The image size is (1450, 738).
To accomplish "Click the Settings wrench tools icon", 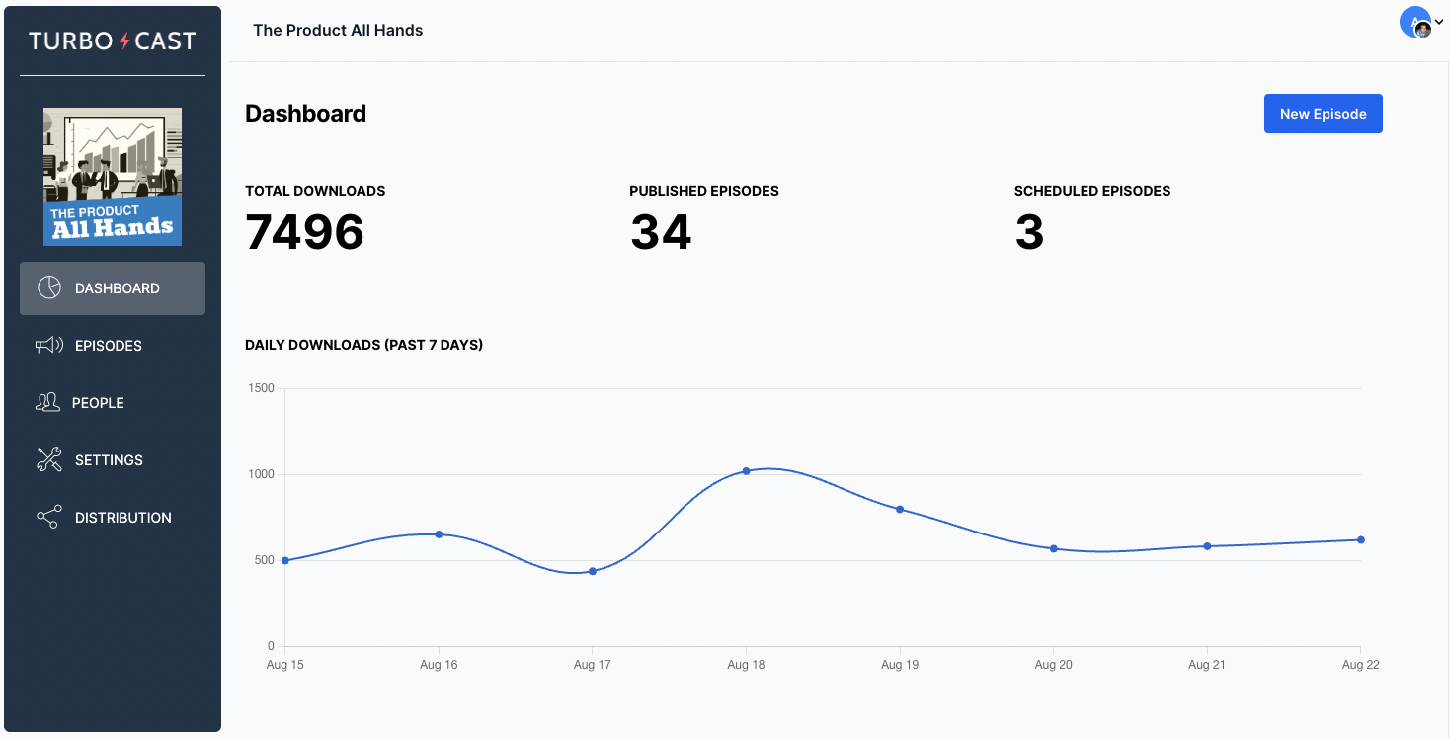I will tap(49, 459).
